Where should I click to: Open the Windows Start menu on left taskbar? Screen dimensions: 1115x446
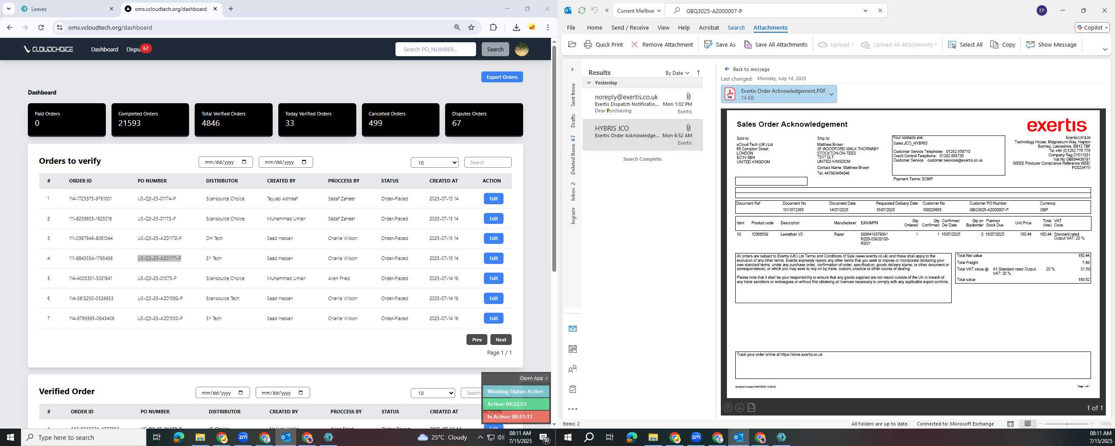tap(10, 437)
